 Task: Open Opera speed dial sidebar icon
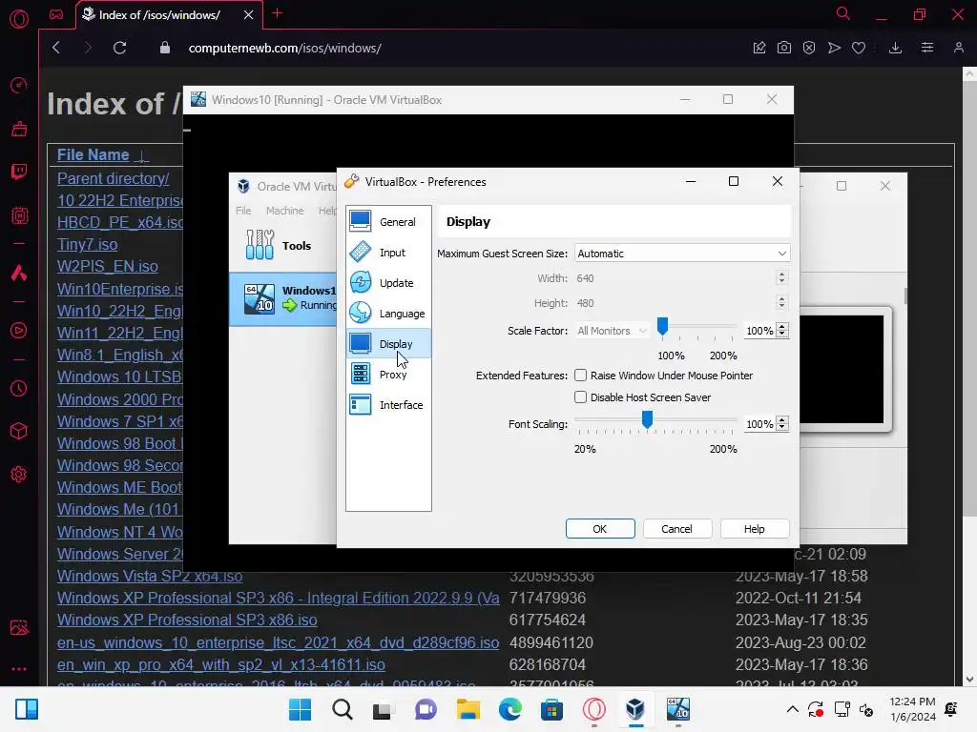click(x=19, y=85)
